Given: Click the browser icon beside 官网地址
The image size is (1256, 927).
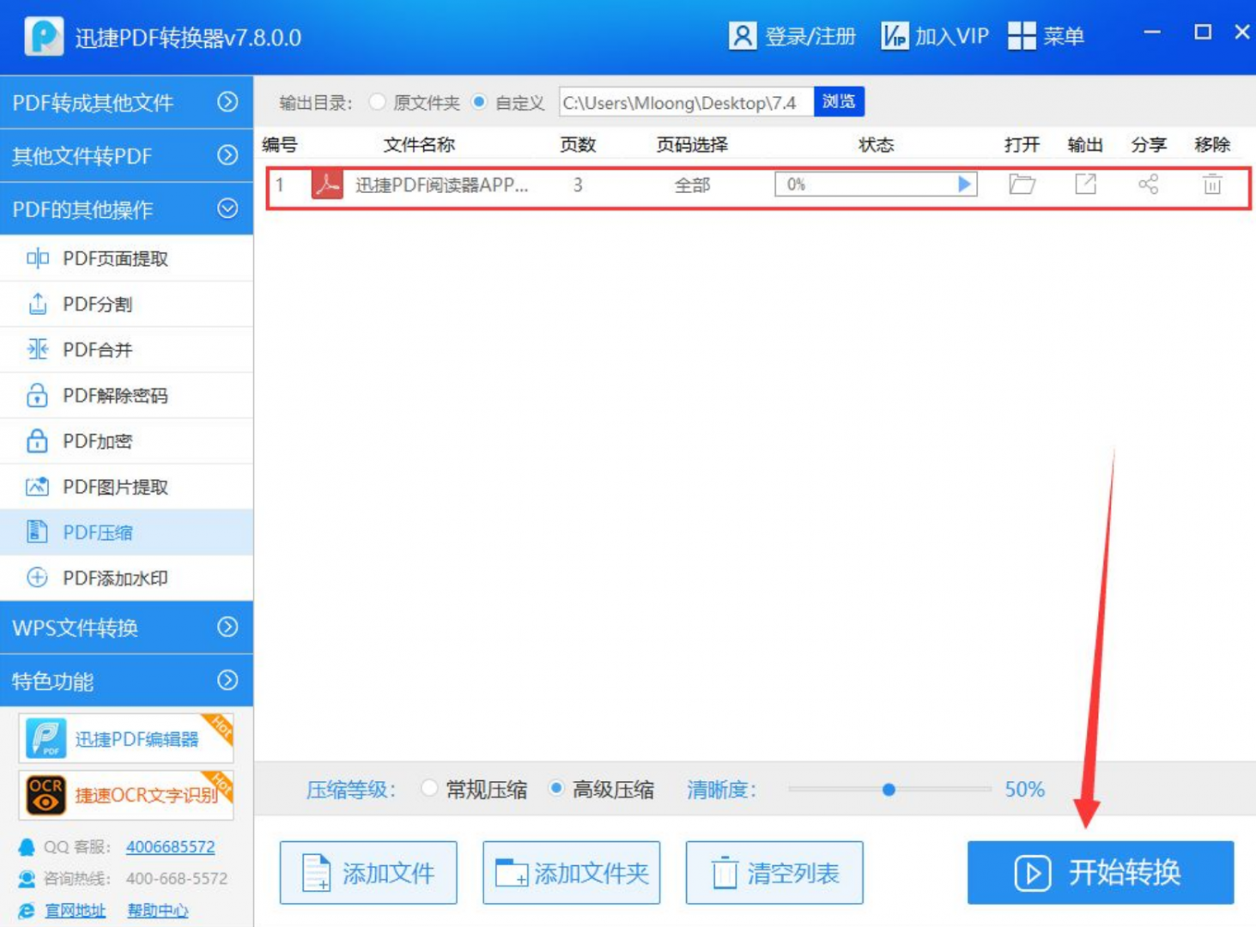Looking at the screenshot, I should [27, 911].
